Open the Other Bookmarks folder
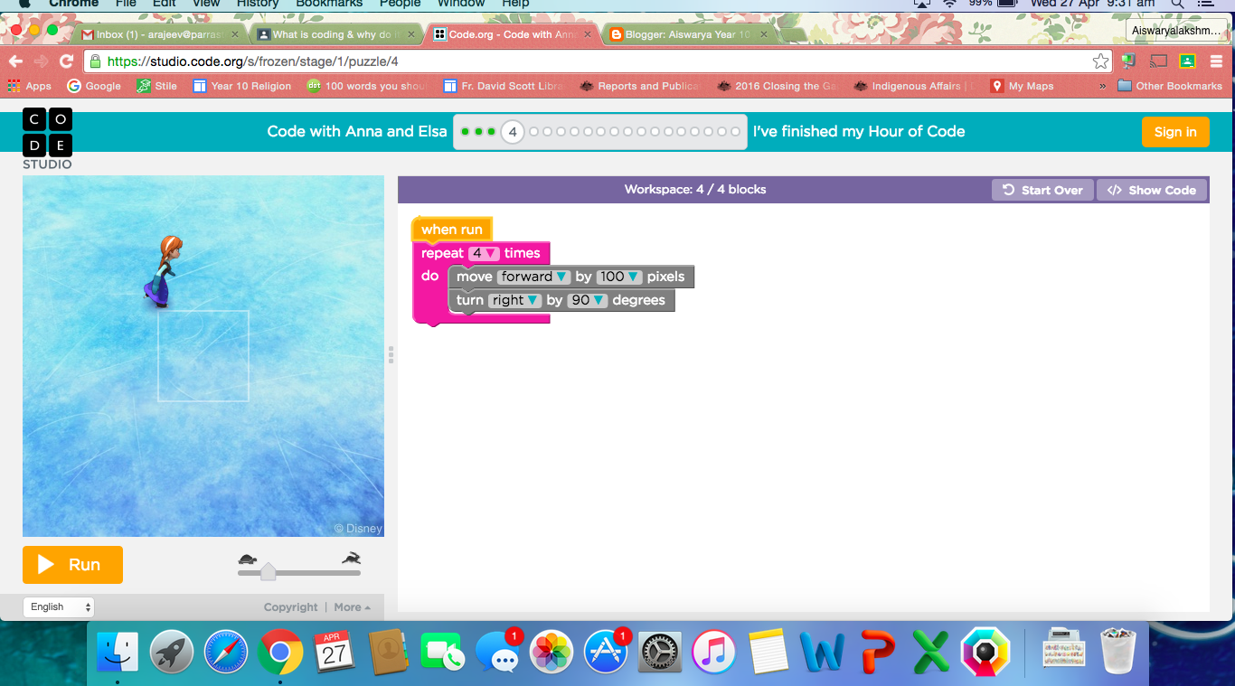 click(x=1170, y=86)
